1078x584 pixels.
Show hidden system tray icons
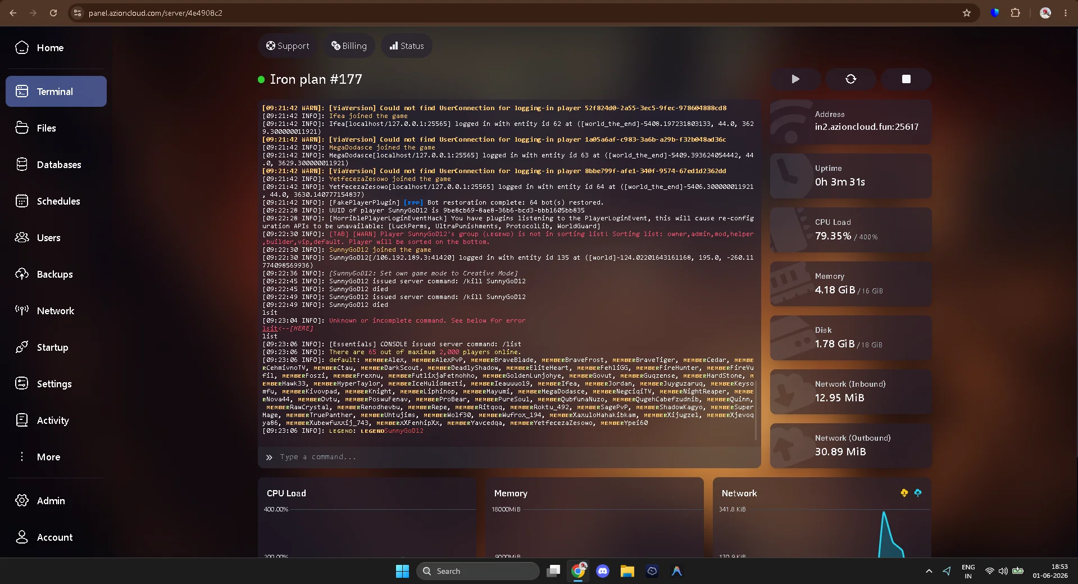929,571
